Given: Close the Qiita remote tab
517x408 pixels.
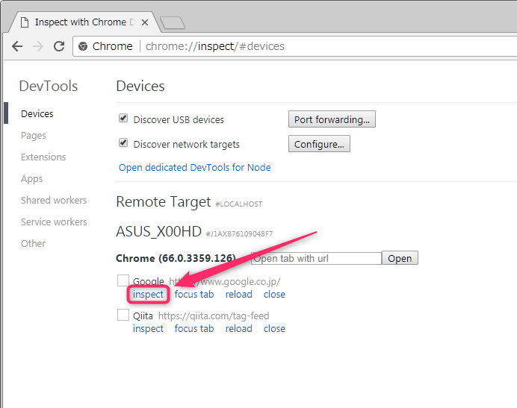Looking at the screenshot, I should [274, 328].
